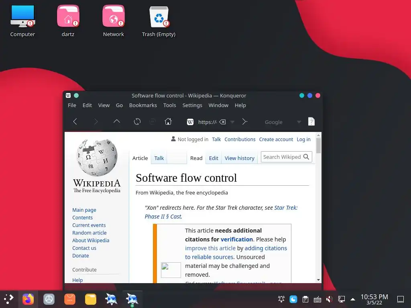Click the clock showing 10:53 PM
This screenshot has width=411, height=308.
click(x=374, y=297)
